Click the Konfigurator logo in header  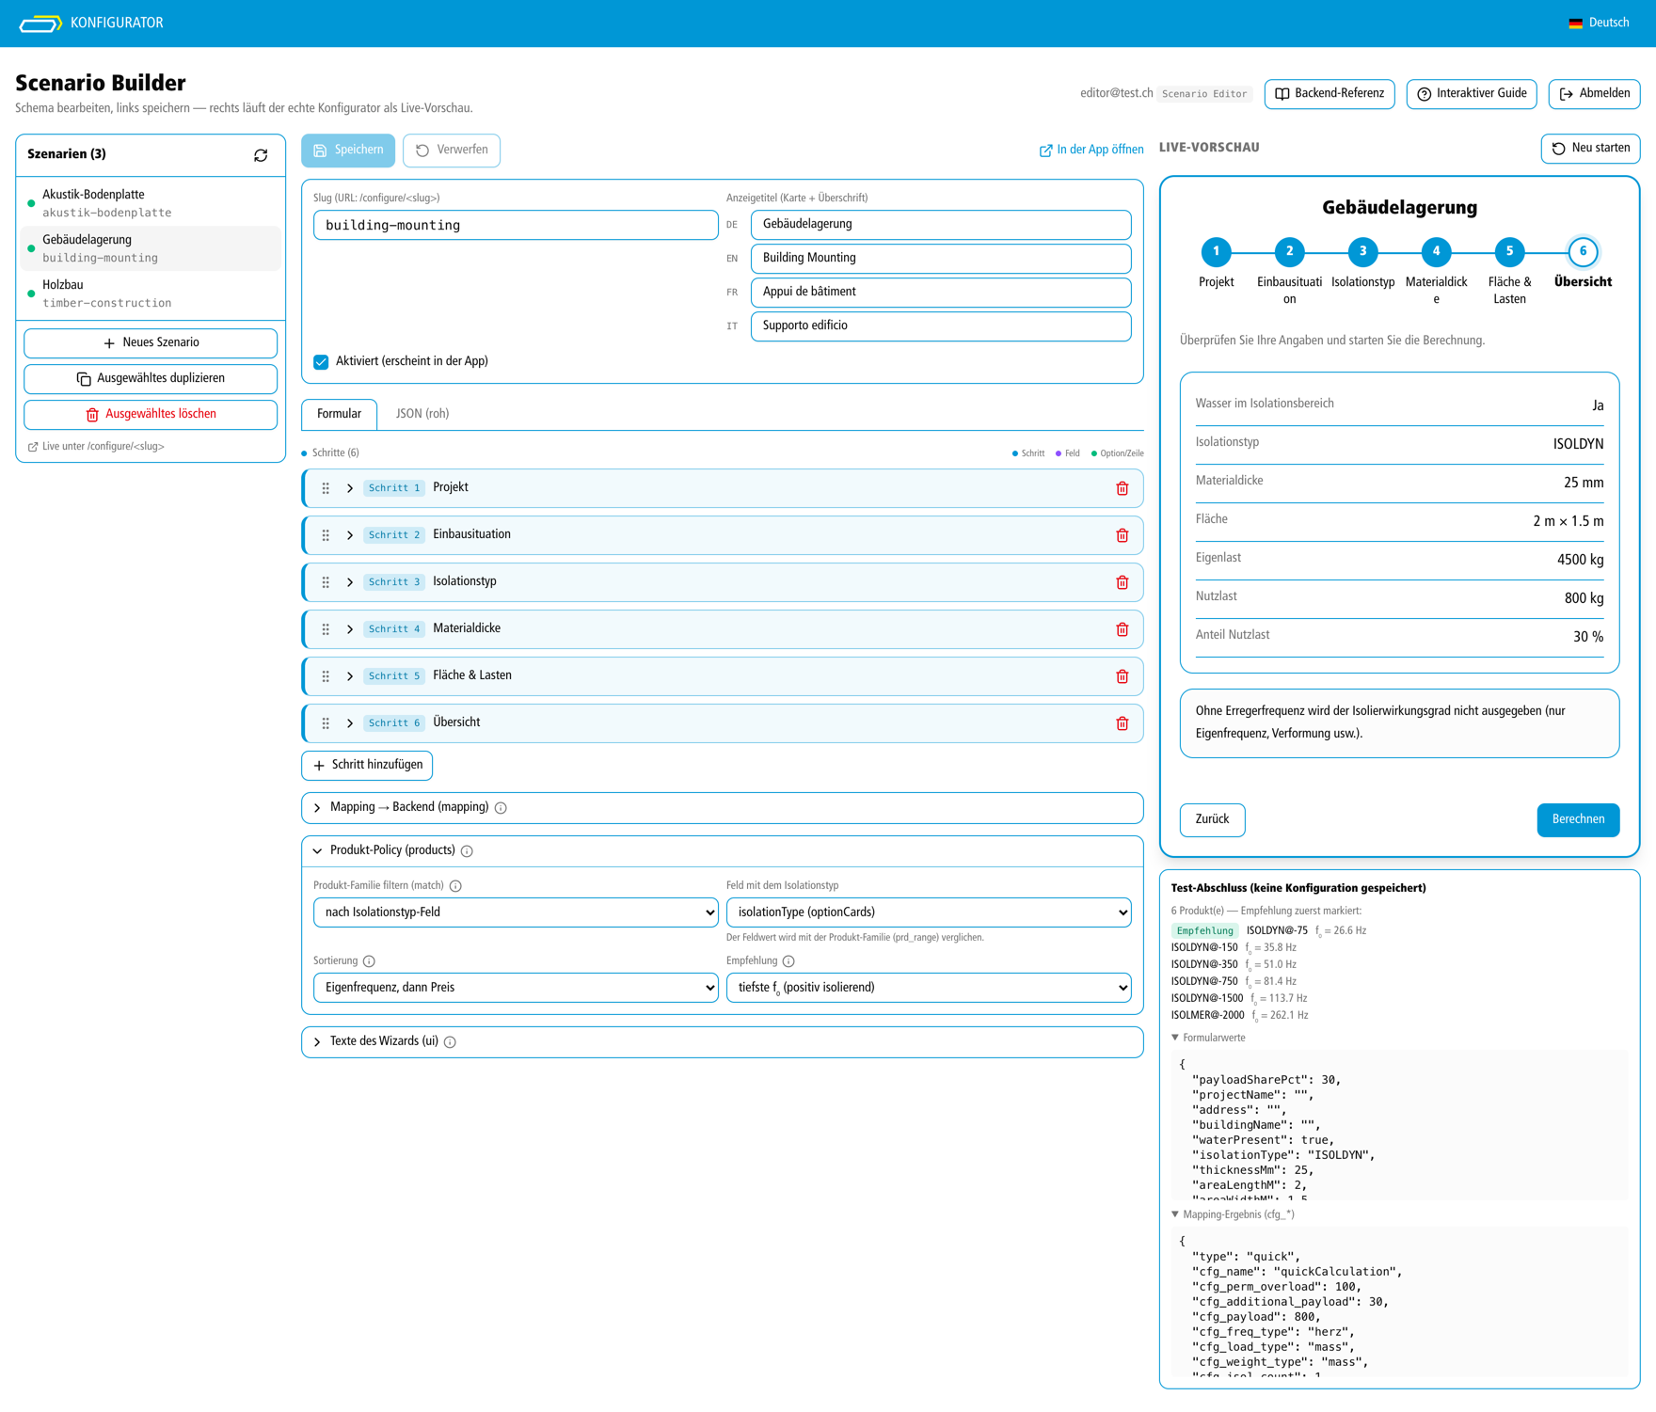coord(40,24)
